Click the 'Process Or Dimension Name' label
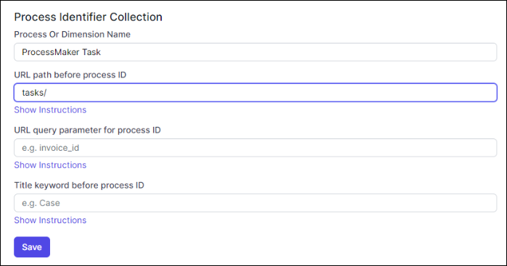 (x=72, y=35)
